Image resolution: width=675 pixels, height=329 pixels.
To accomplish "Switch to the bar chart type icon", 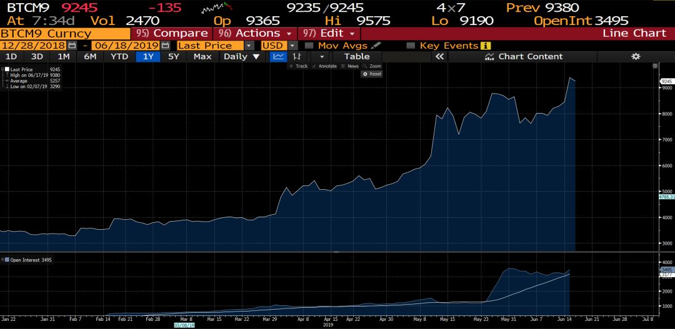I will pos(297,56).
